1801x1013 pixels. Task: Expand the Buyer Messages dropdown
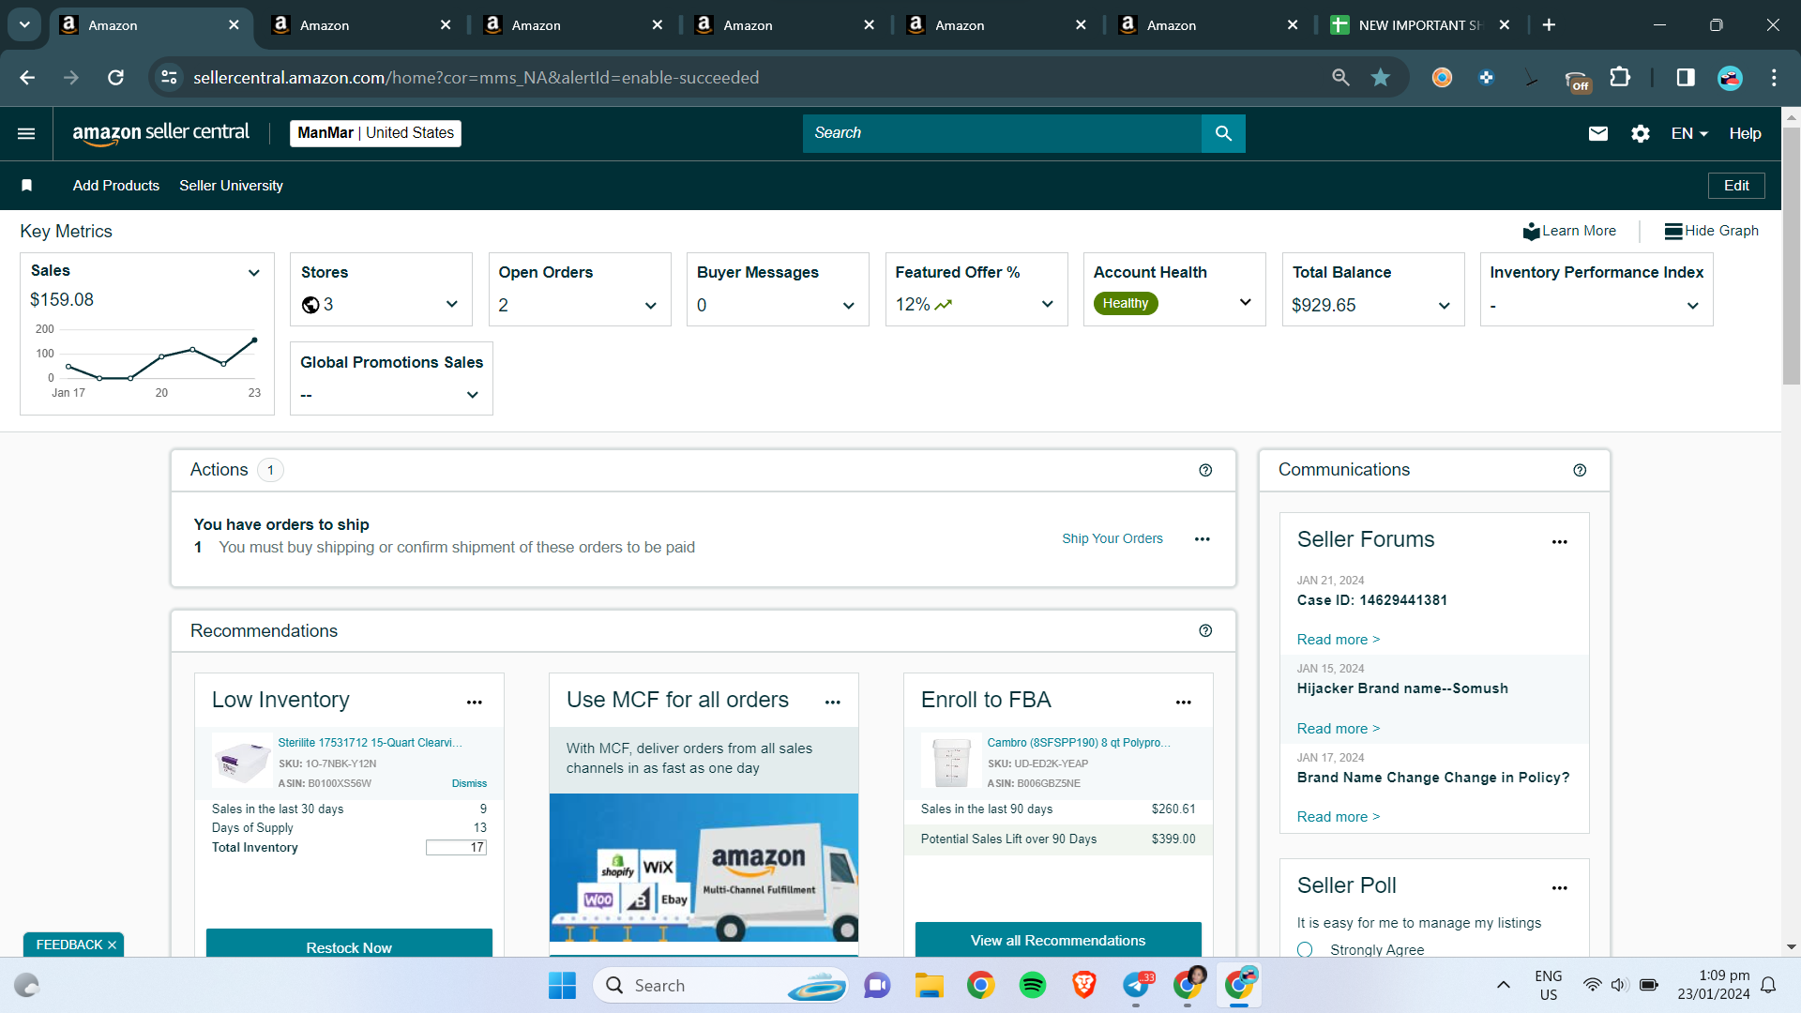click(848, 306)
